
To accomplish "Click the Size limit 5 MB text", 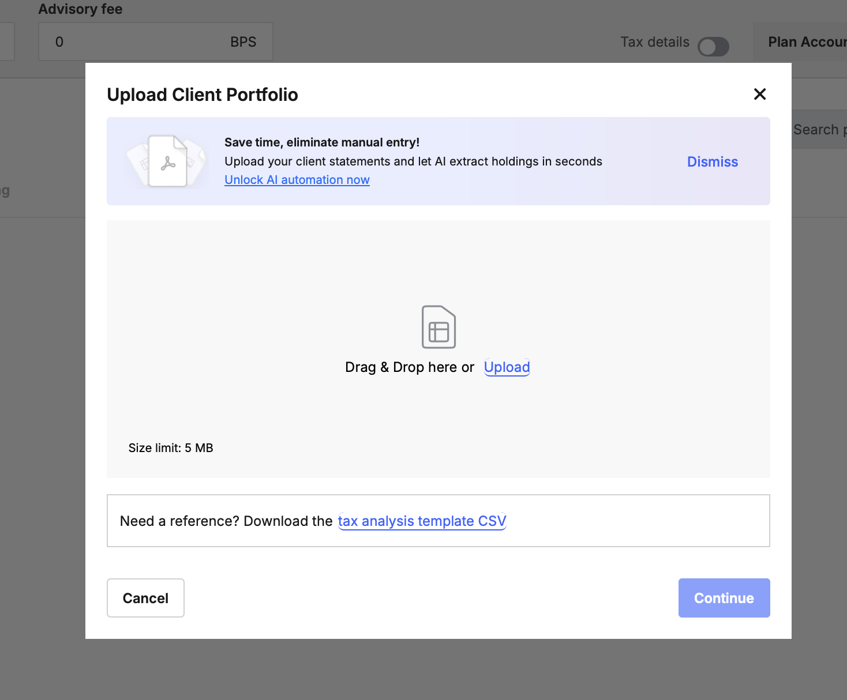I will [x=171, y=448].
